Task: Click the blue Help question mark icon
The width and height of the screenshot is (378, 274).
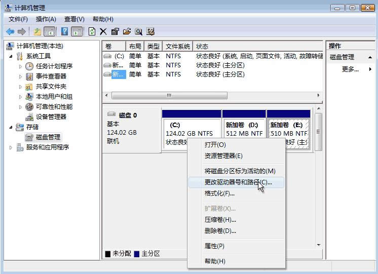Action: point(65,31)
